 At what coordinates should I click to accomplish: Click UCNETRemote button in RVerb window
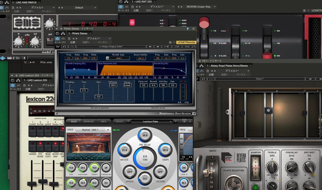click(186, 42)
